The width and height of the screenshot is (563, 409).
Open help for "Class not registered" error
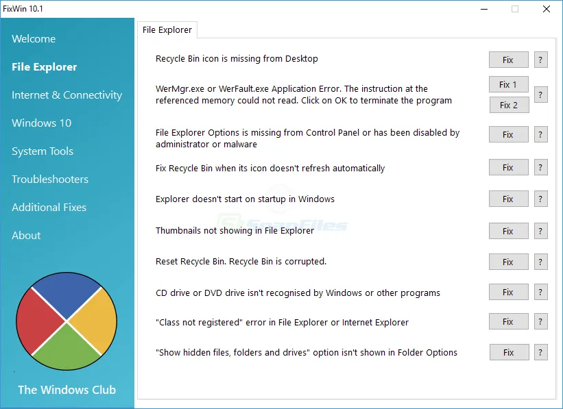tap(541, 321)
